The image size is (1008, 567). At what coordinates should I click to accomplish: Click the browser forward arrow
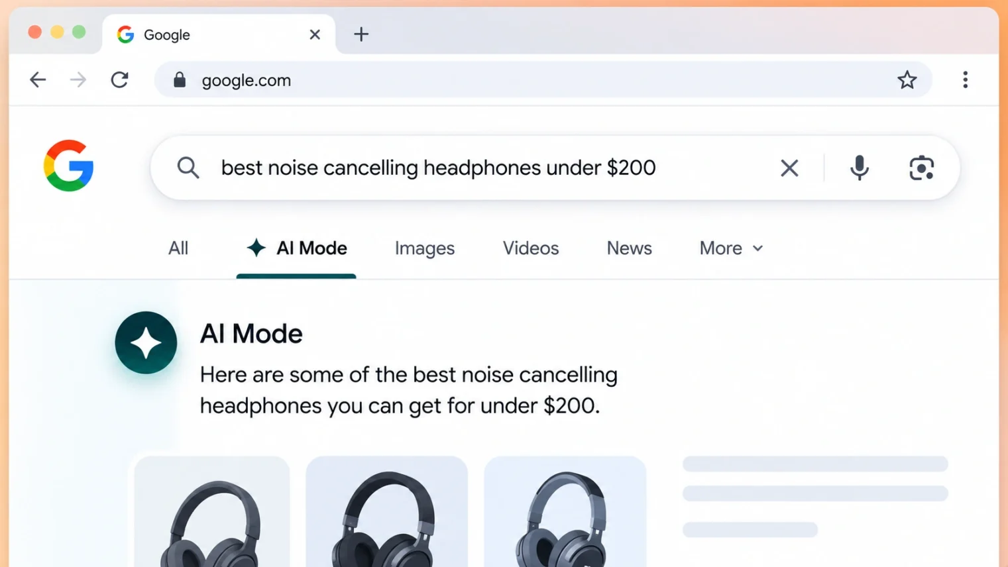point(78,80)
